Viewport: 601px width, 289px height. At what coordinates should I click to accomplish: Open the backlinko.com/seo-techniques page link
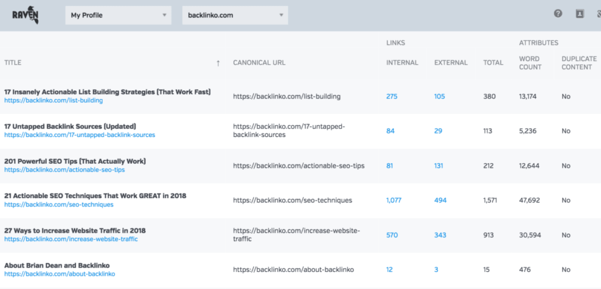[59, 204]
